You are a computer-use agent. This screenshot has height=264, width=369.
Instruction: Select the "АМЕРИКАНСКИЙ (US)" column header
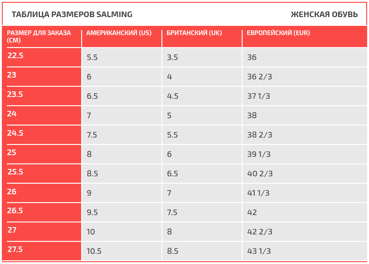pos(119,33)
